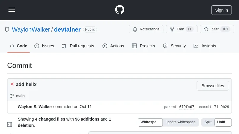
Task: Click the GitHub logo icon
Action: tap(119, 10)
